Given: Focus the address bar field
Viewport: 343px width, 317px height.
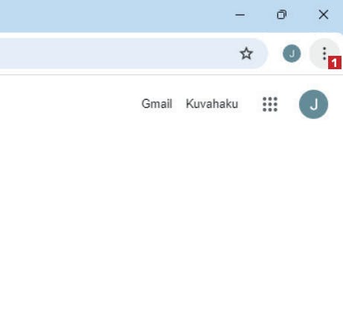Looking at the screenshot, I should click(x=117, y=54).
